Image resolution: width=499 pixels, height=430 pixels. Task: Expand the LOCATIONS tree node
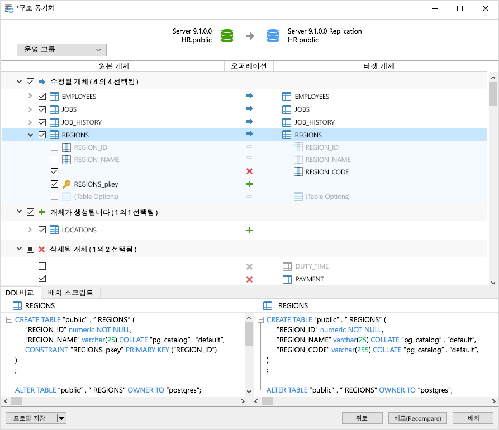pyautogui.click(x=31, y=230)
